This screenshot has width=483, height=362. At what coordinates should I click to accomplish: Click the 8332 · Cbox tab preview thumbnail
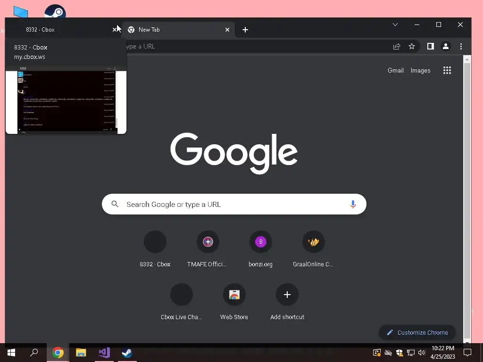click(66, 99)
